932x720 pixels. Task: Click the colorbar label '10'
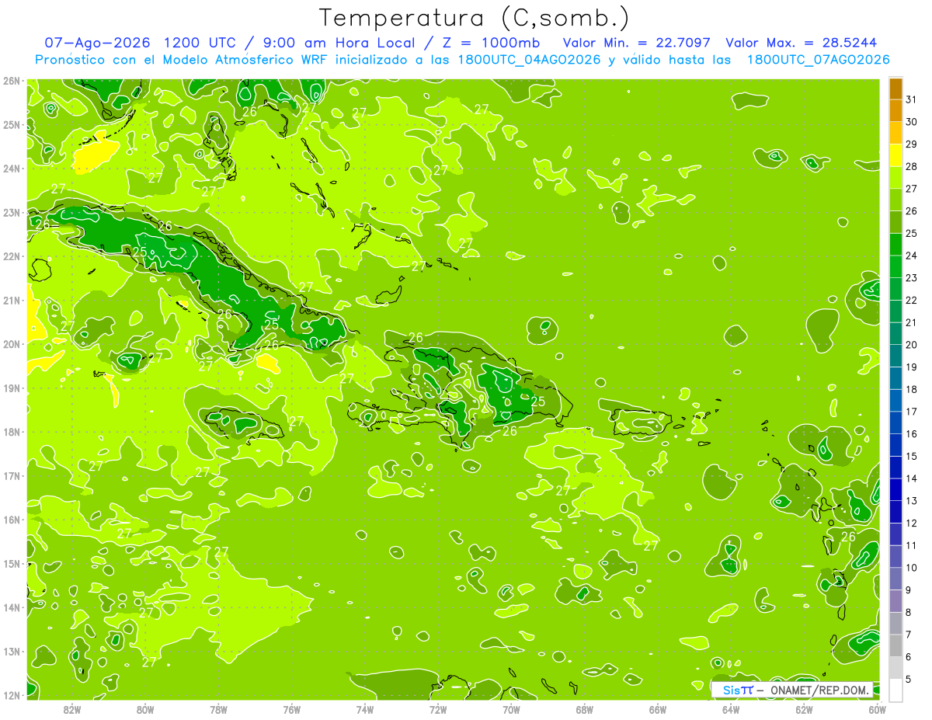[x=911, y=568]
